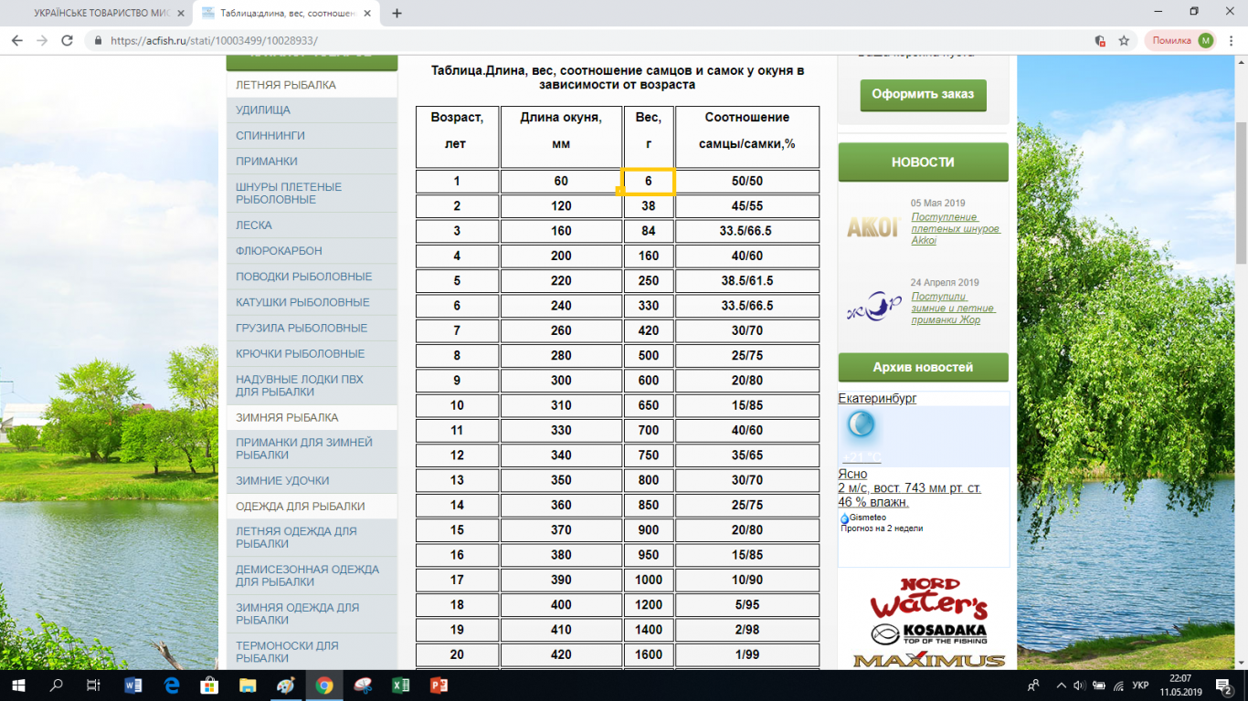Screen dimensions: 1248x701
Task: Open ФЛЮРОКАРБОН sidebar item
Action: click(312, 251)
